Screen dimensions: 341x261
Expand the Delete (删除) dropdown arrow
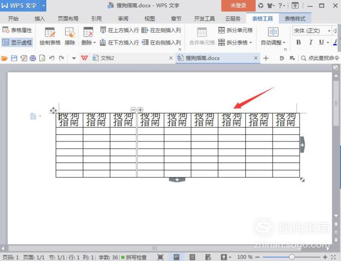click(95, 42)
